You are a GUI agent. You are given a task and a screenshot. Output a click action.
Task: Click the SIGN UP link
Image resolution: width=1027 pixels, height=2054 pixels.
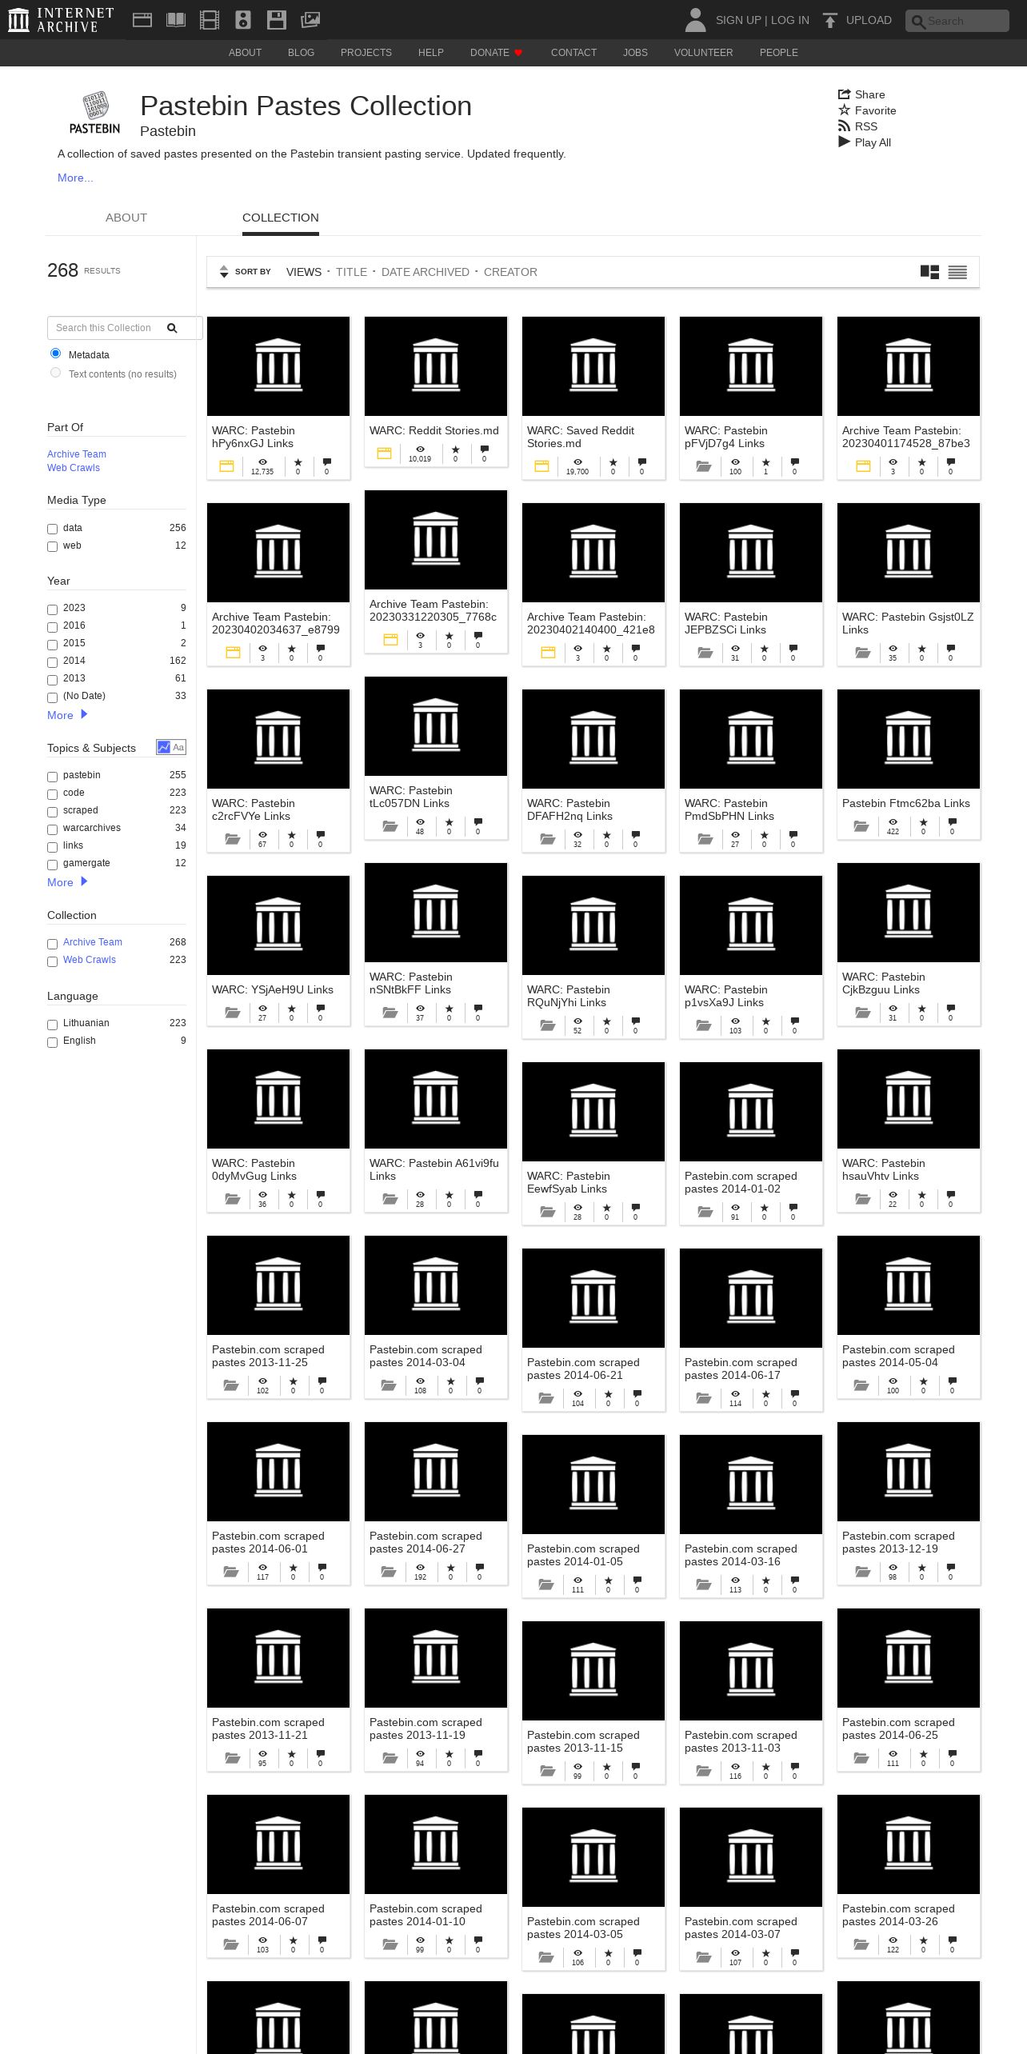coord(738,20)
